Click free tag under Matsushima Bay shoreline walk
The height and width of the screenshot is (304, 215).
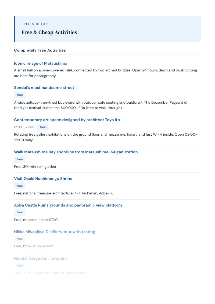pyautogui.click(x=20, y=159)
